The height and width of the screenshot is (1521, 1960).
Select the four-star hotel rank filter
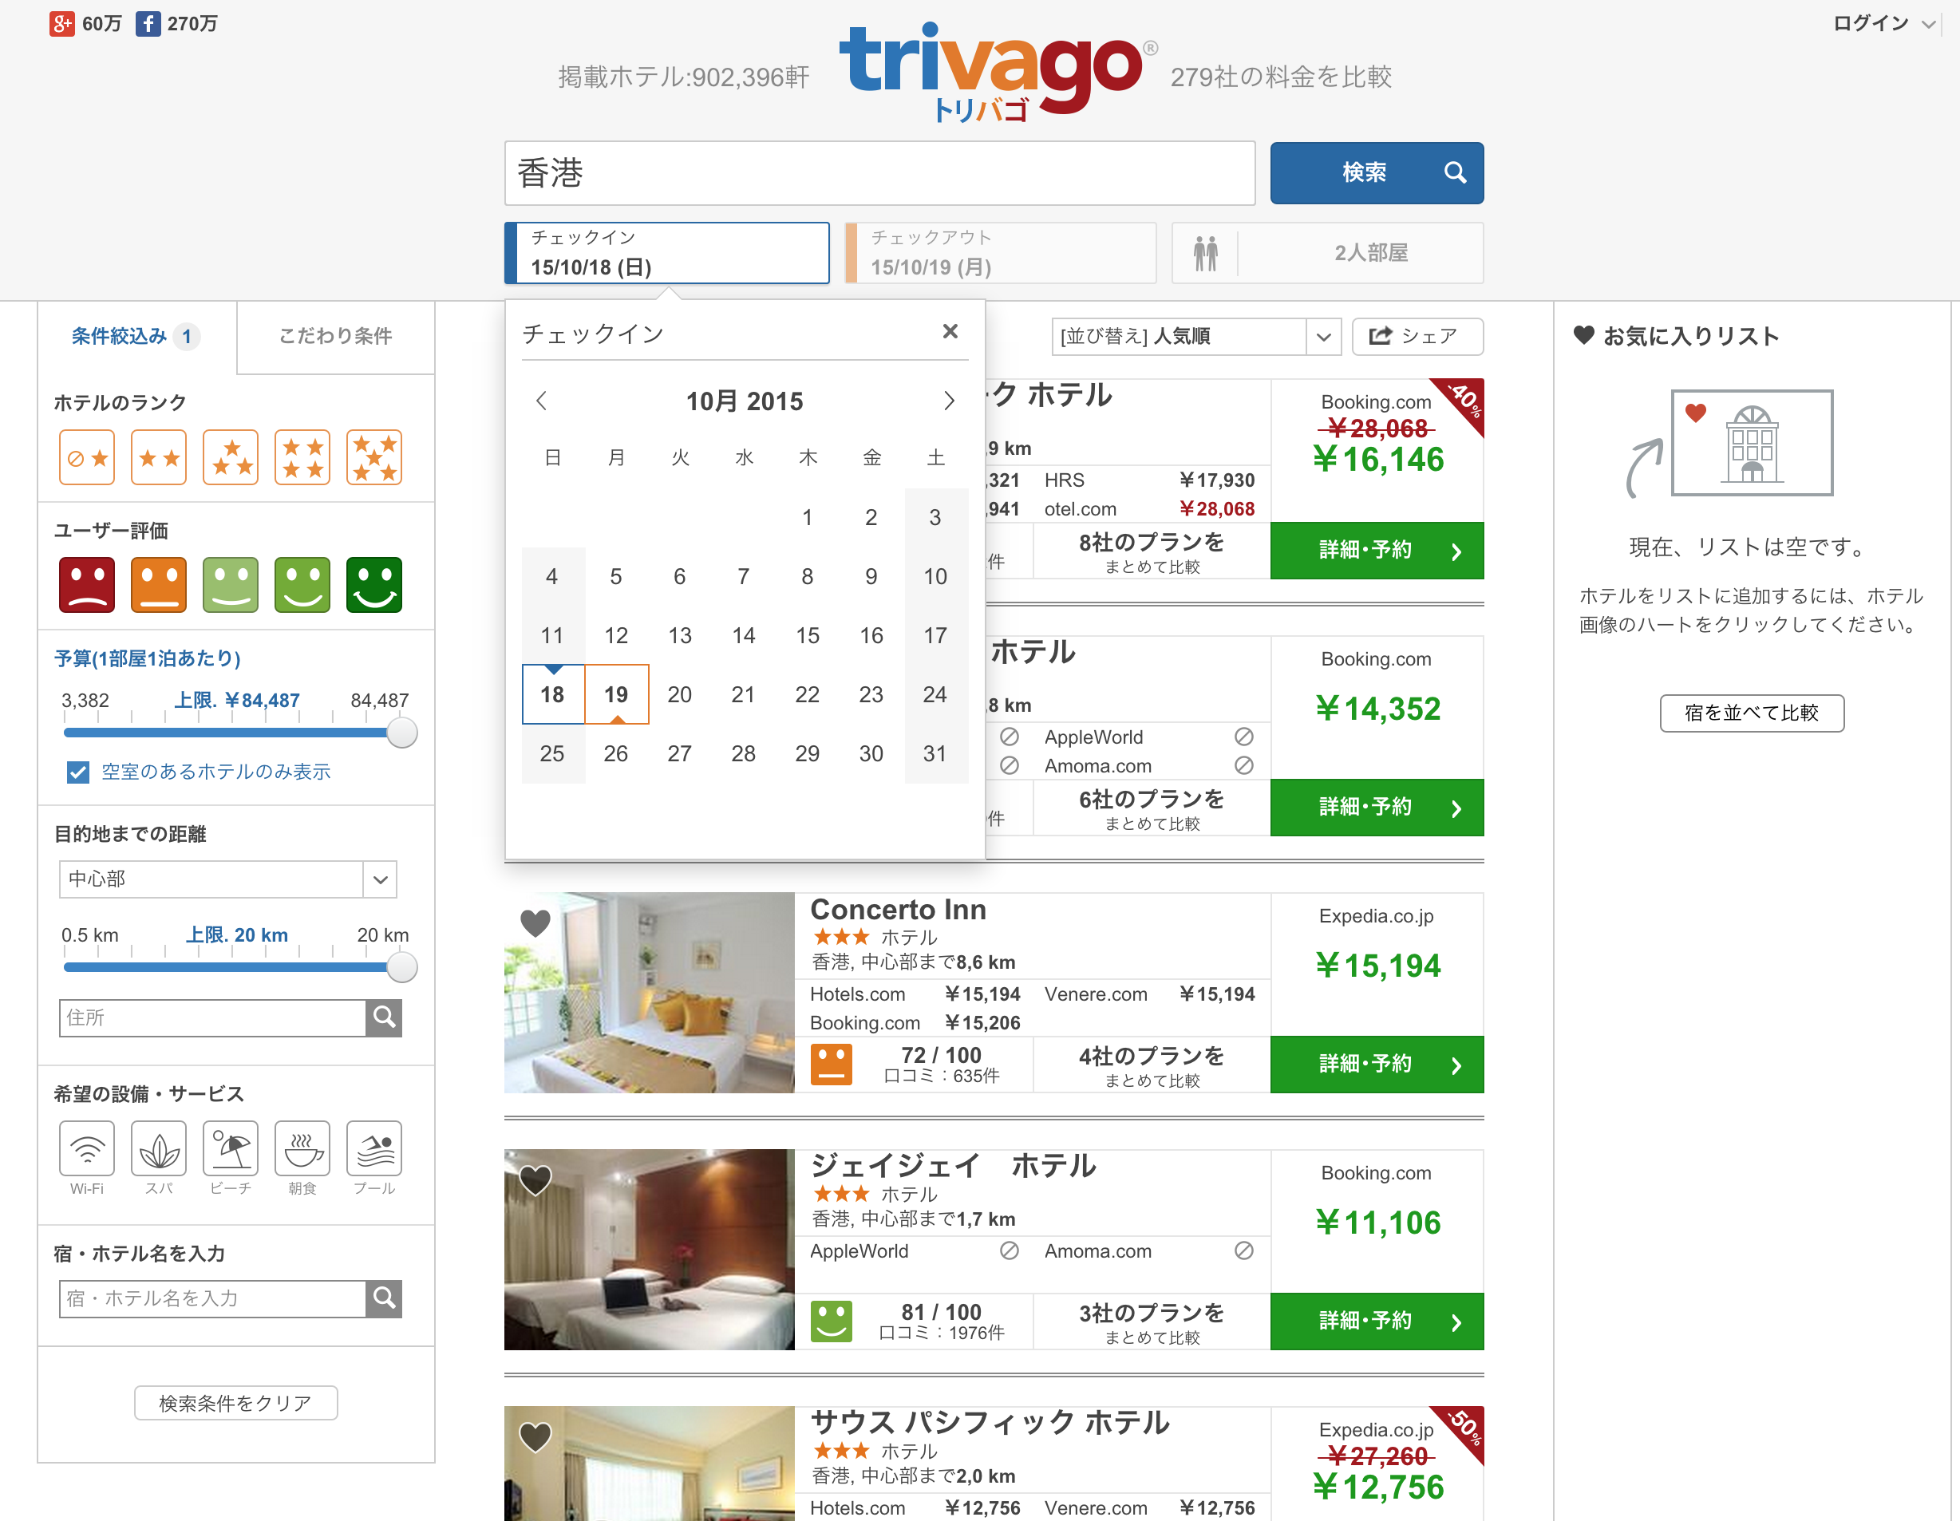(302, 457)
